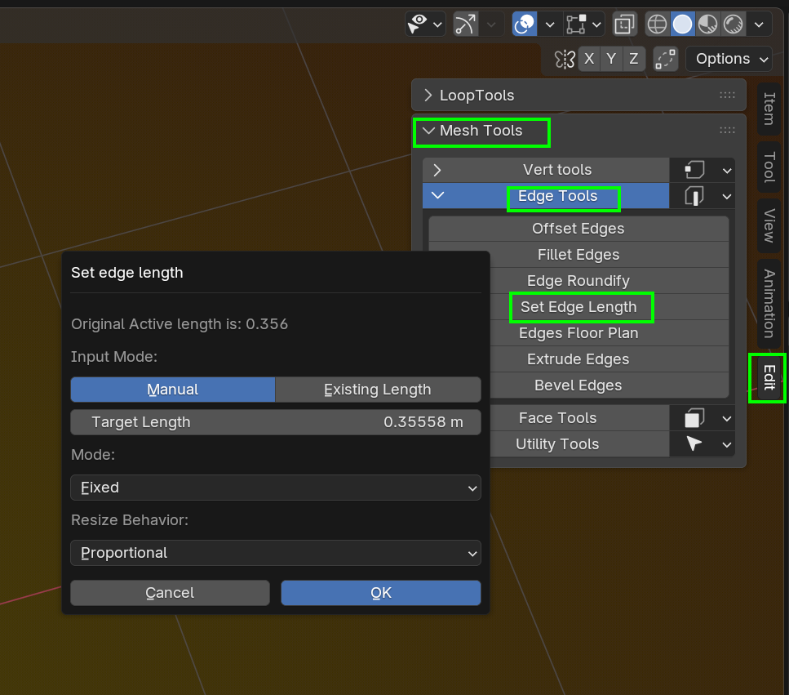Image resolution: width=789 pixels, height=695 pixels.
Task: Open the Options dropdown
Action: tap(729, 59)
